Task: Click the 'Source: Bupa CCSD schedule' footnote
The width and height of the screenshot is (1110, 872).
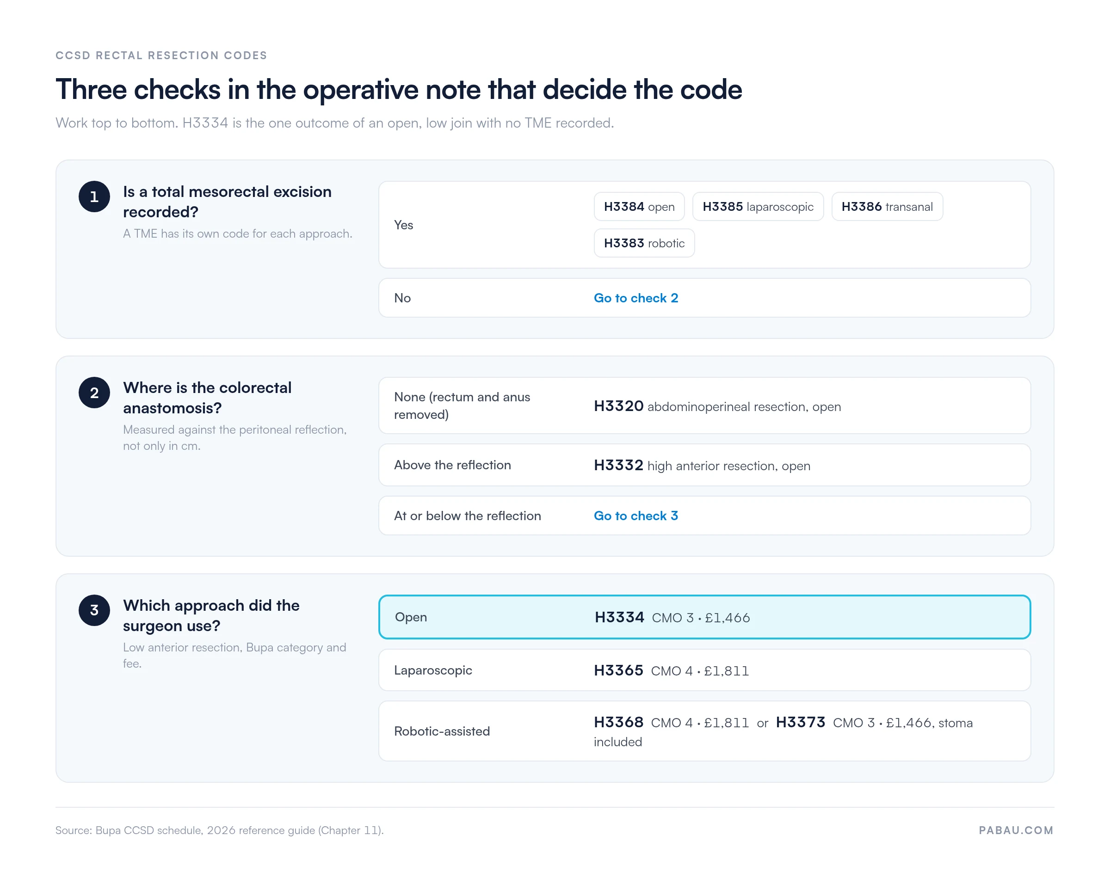Action: click(x=220, y=830)
